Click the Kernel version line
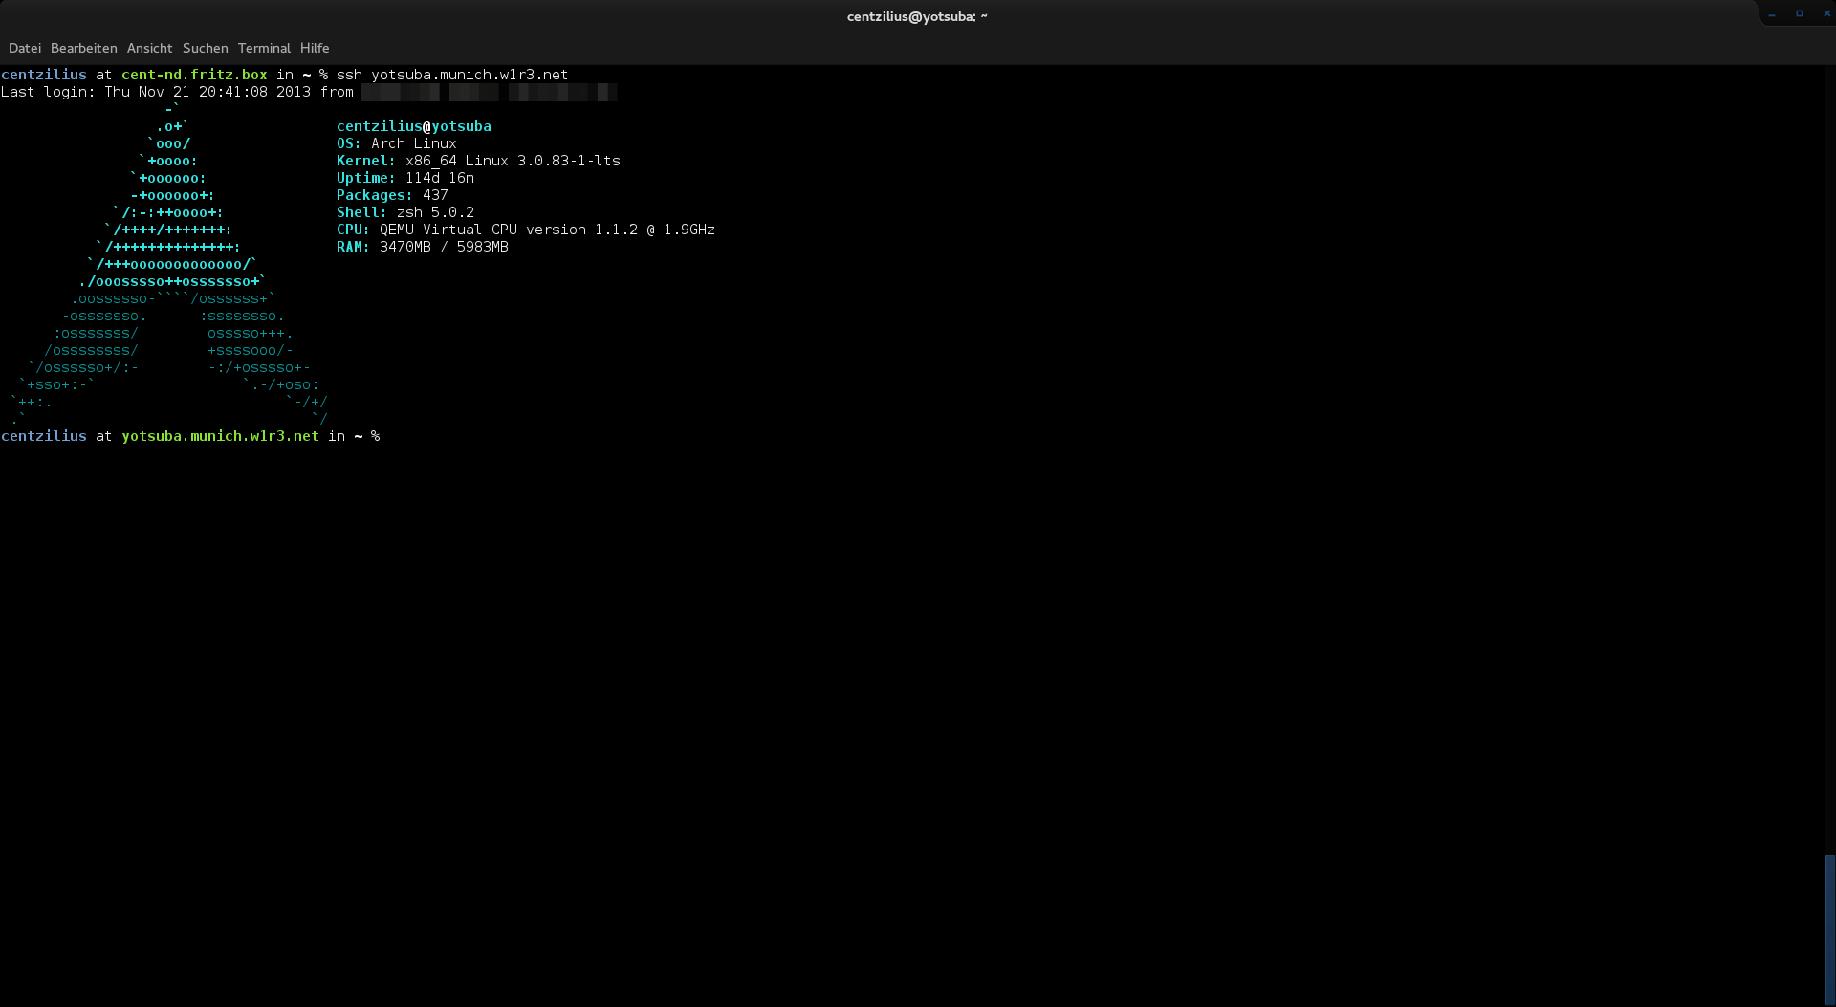This screenshot has height=1007, width=1836. click(x=478, y=161)
